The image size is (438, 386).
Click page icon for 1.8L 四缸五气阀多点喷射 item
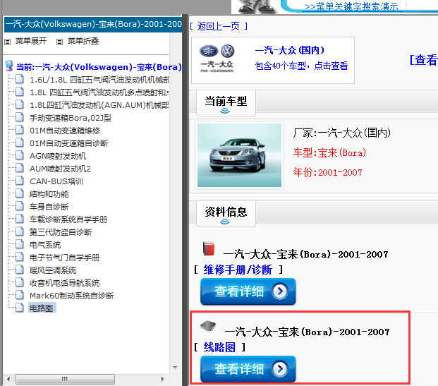pos(20,92)
